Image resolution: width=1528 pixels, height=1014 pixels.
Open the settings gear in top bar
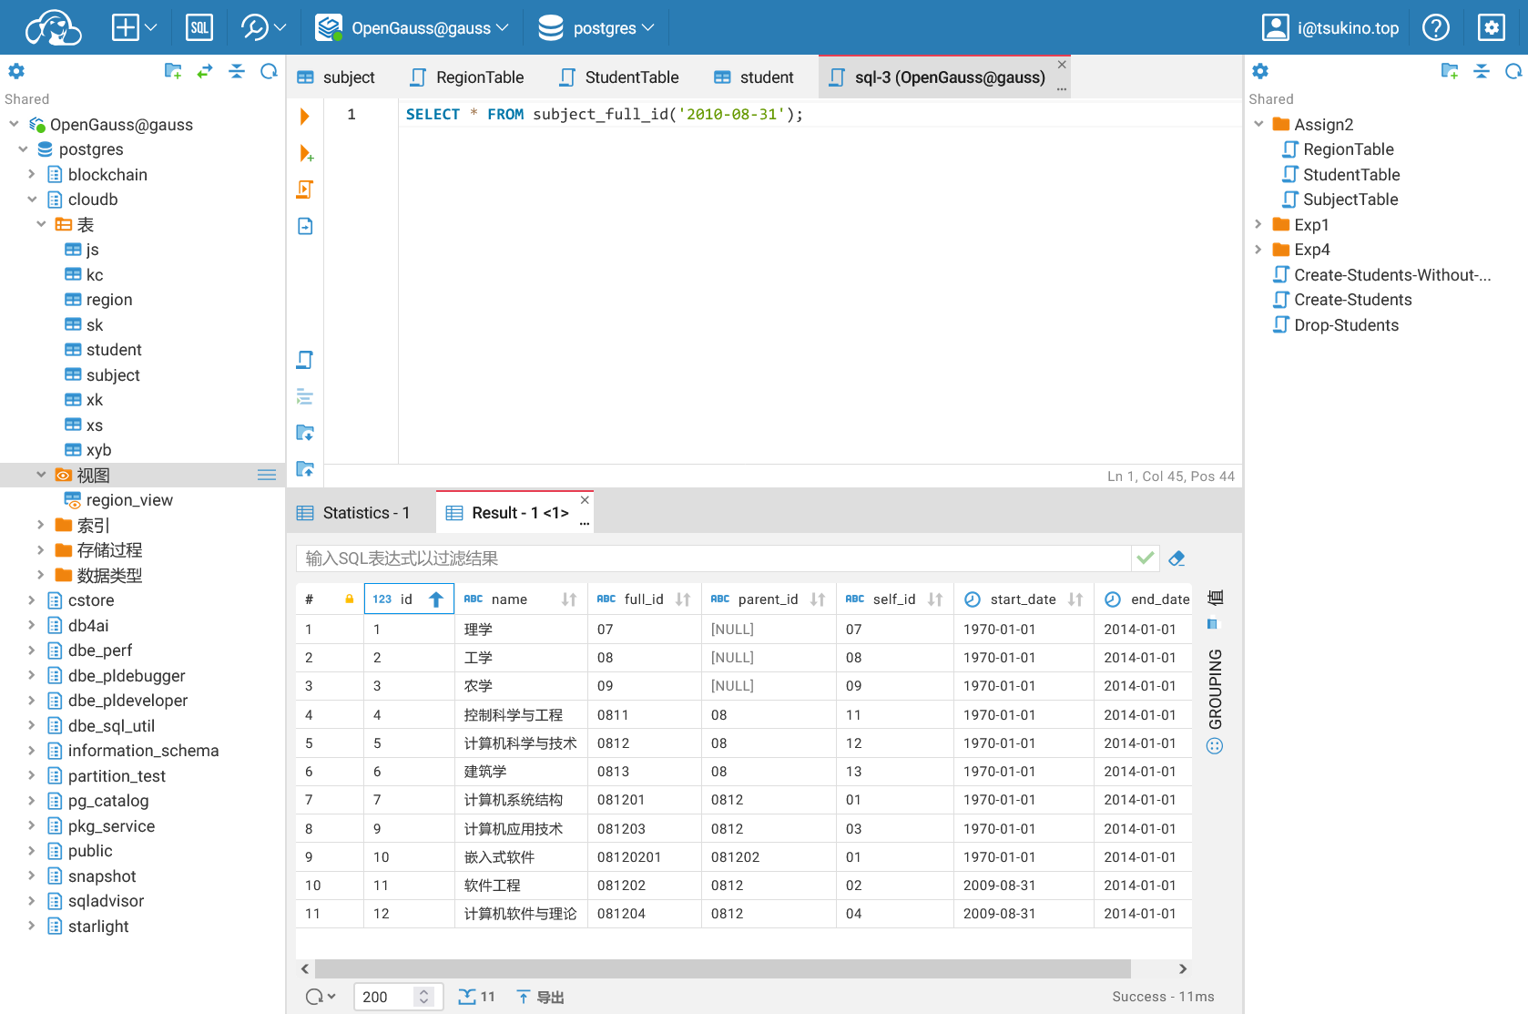click(x=1491, y=28)
